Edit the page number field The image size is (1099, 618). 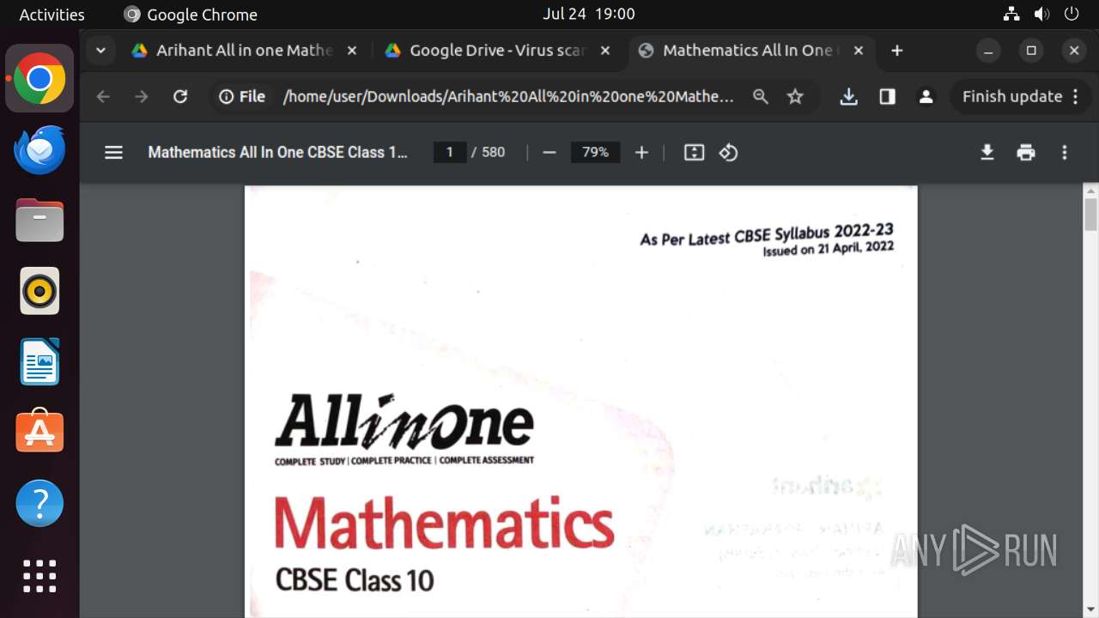point(450,153)
